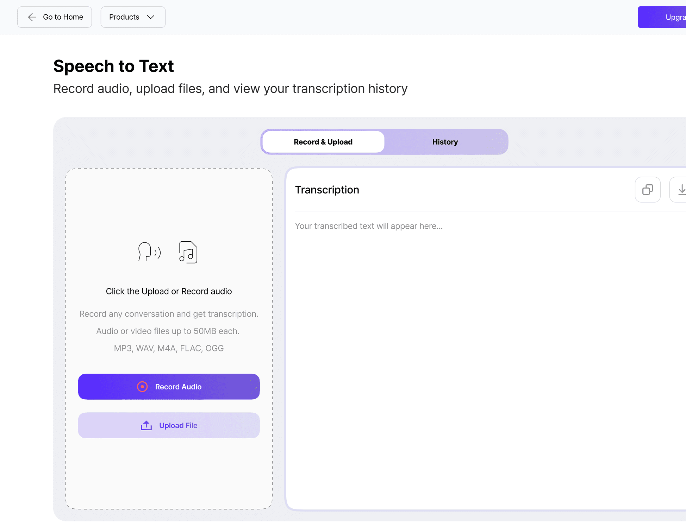This screenshot has width=686, height=527.
Task: Click the Products menu label
Action: (x=124, y=17)
